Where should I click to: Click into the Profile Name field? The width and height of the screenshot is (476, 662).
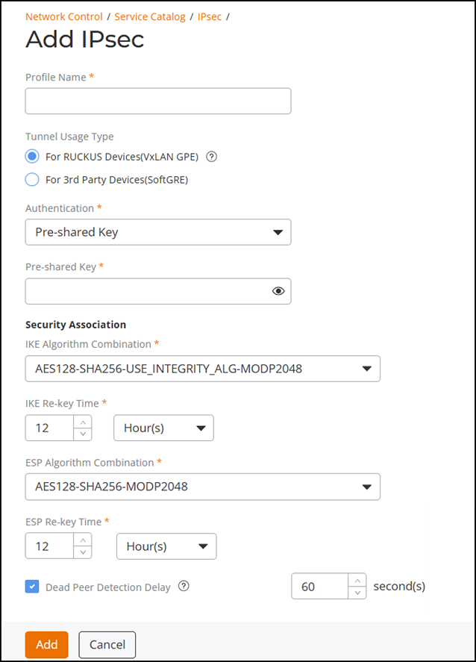tap(158, 101)
